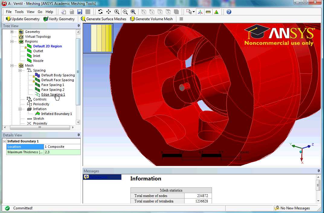The image size is (324, 213).
Task: Click the Geometry tree node icon
Action: 21,32
